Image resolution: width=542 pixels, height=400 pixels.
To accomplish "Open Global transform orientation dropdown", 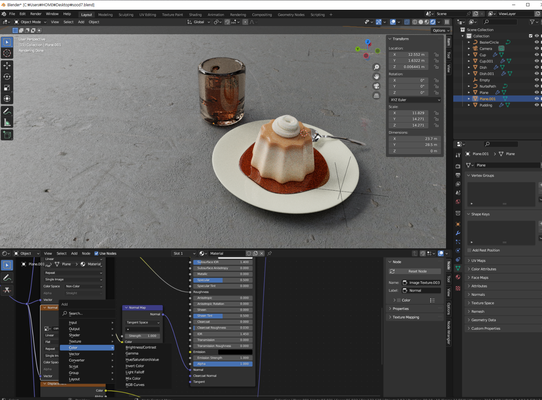I will click(198, 22).
